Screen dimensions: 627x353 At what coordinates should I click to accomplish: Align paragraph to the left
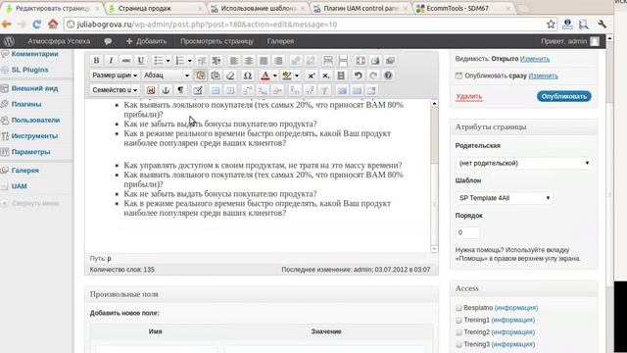tap(233, 61)
